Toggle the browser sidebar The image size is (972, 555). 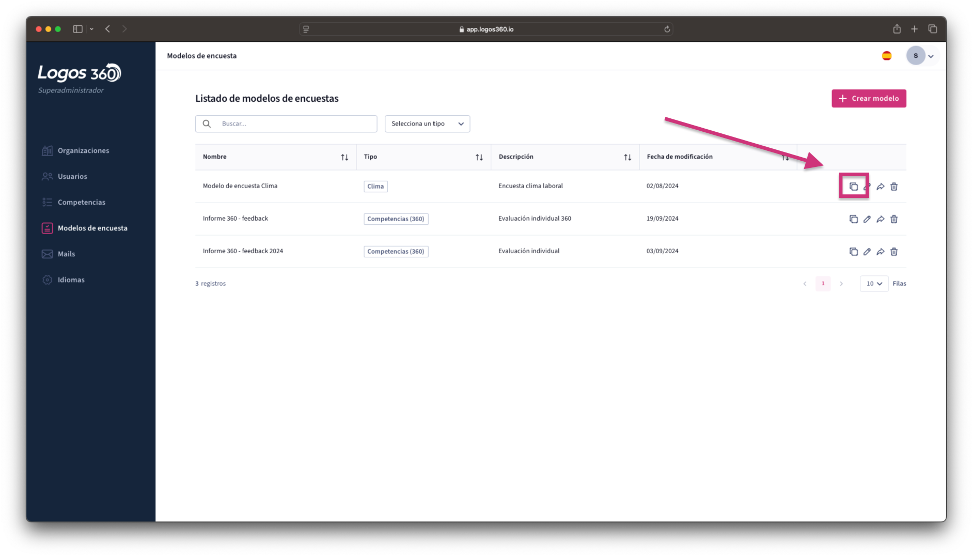pyautogui.click(x=78, y=29)
